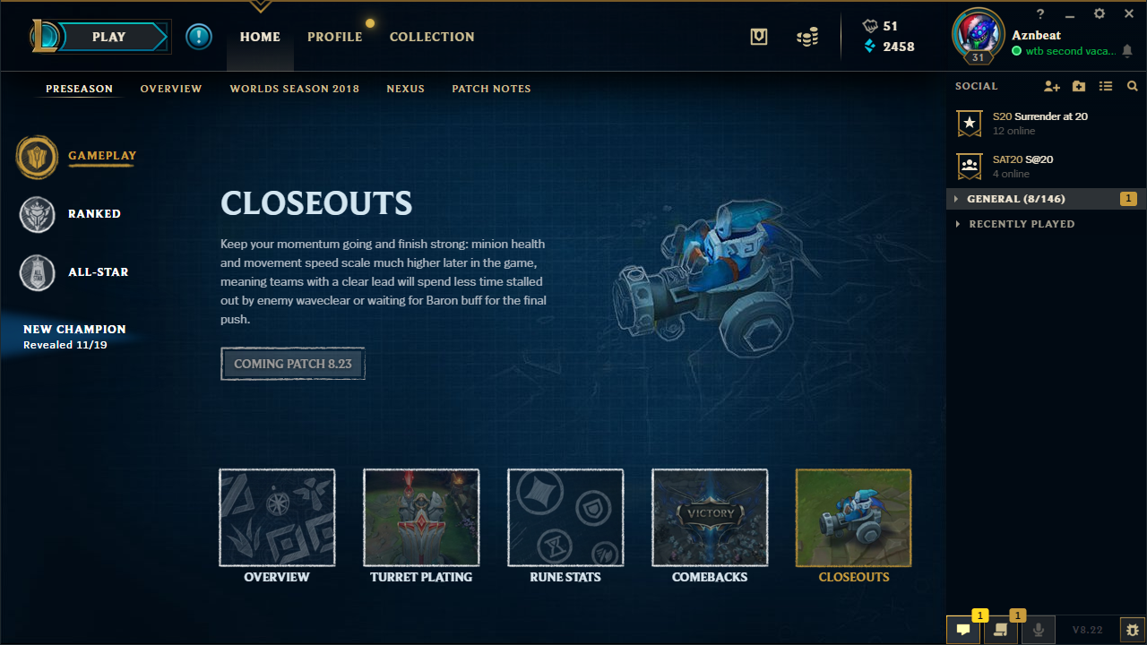Click the exclamation notification alert icon
The width and height of the screenshot is (1147, 645).
199,37
